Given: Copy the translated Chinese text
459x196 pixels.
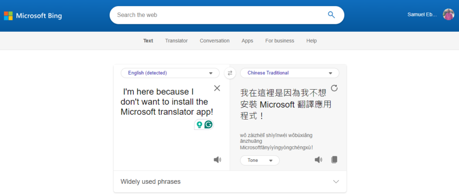Looking at the screenshot, I should (x=334, y=160).
